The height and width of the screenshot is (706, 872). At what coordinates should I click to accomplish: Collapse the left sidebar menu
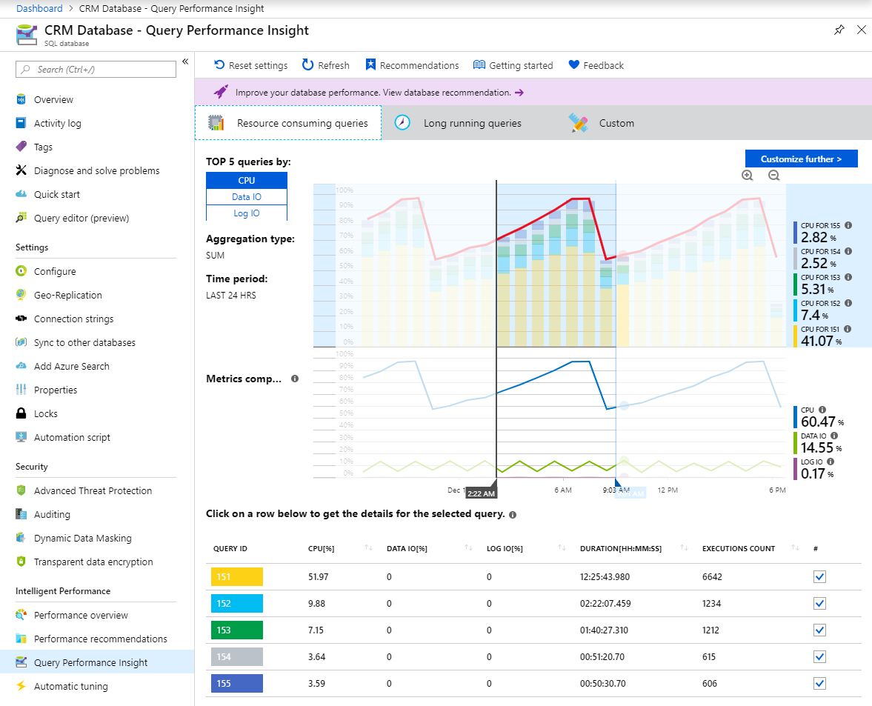(185, 61)
